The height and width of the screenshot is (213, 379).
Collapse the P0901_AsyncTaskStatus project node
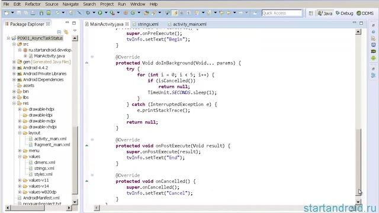[x=8, y=38]
